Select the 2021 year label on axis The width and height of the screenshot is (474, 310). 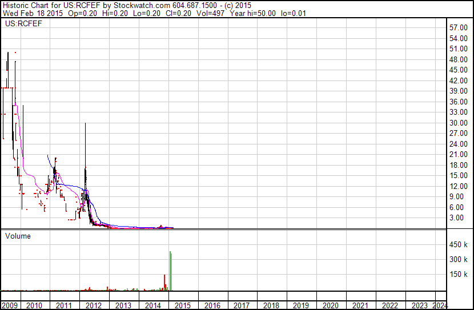click(x=360, y=305)
